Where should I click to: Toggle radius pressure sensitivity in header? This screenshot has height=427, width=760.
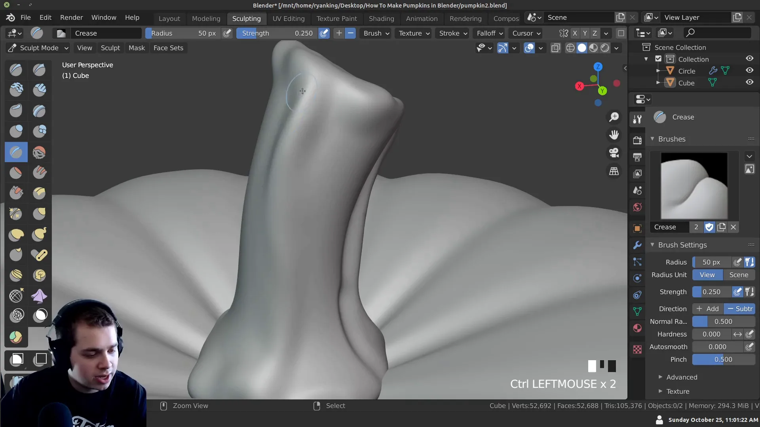[227, 33]
